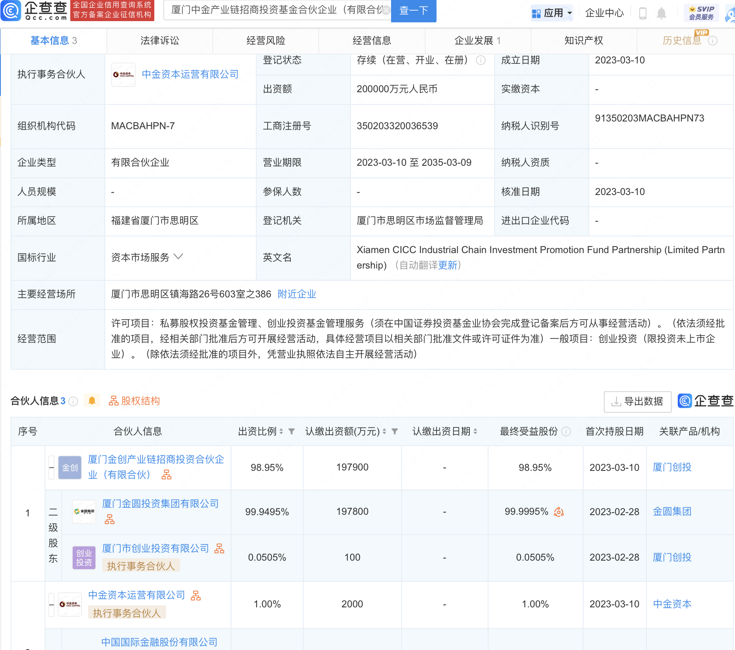Open the 经营信息 tab
This screenshot has width=735, height=650.
(x=372, y=41)
